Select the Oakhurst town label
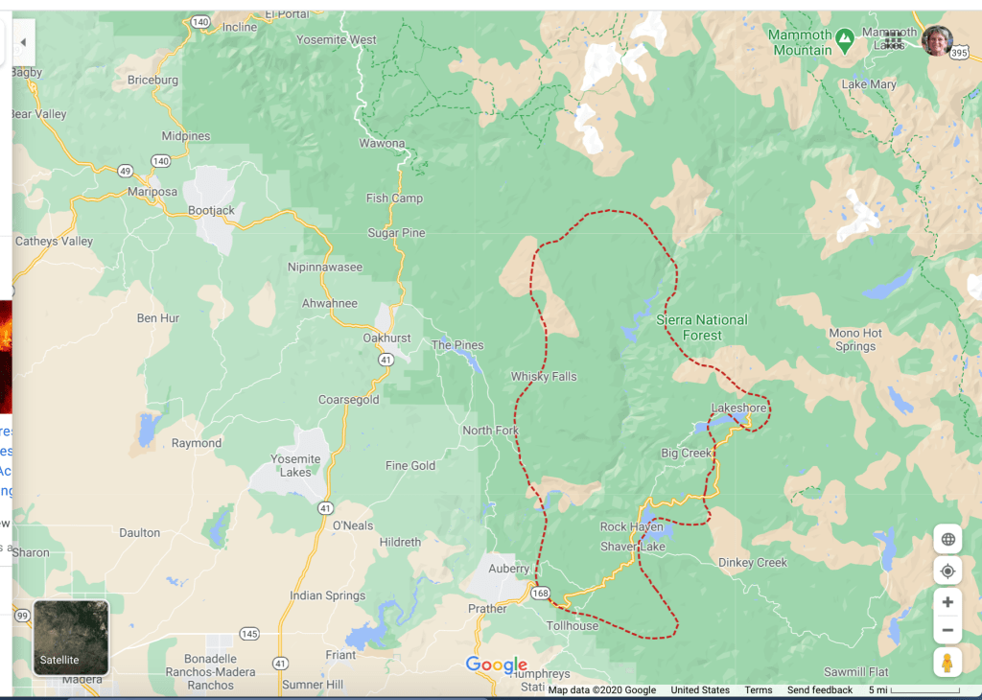 (x=387, y=338)
